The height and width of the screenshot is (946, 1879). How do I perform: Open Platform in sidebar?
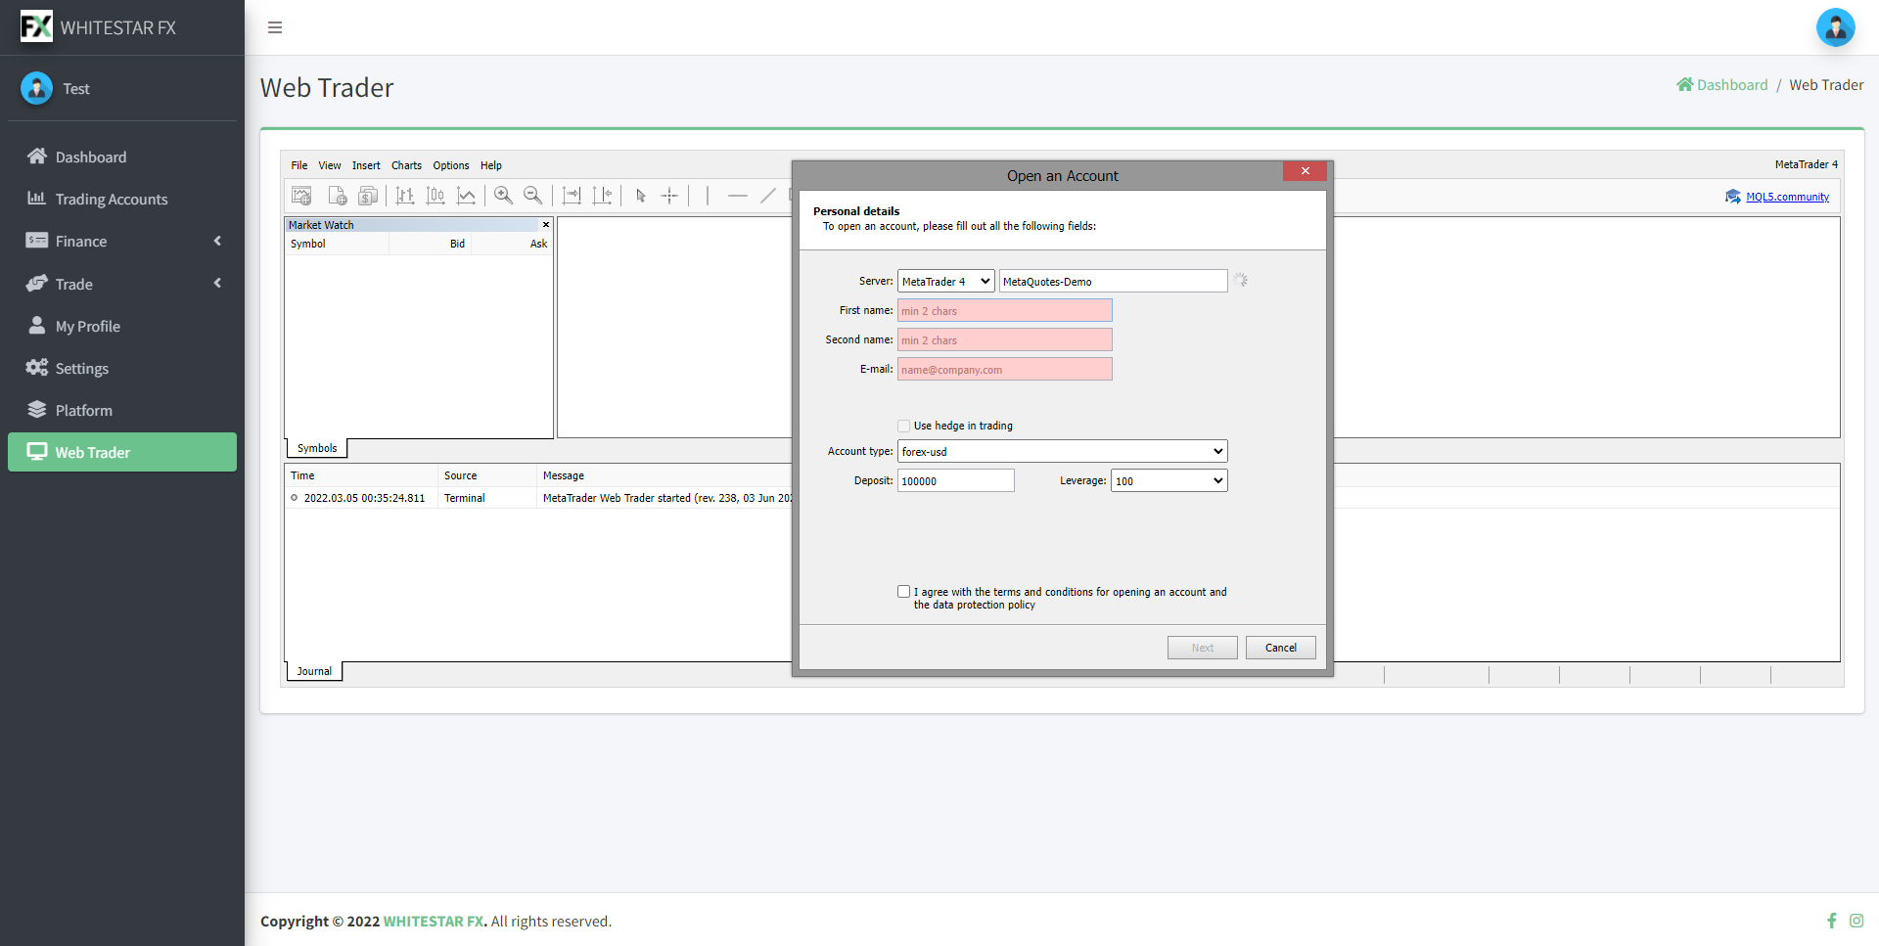[x=122, y=410]
